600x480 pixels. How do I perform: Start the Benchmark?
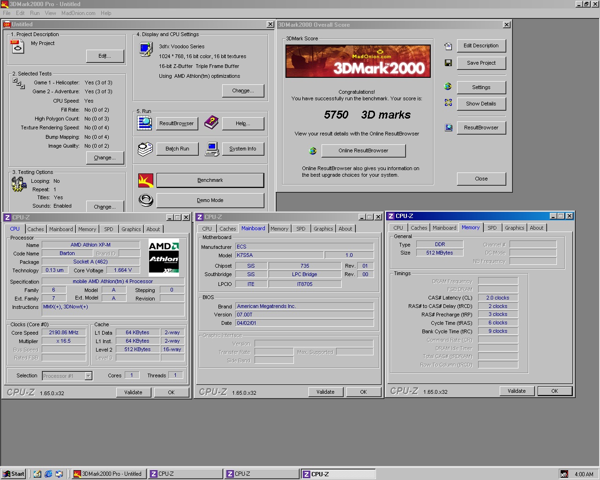point(210,180)
